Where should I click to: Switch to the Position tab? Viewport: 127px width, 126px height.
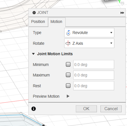coord(38,22)
